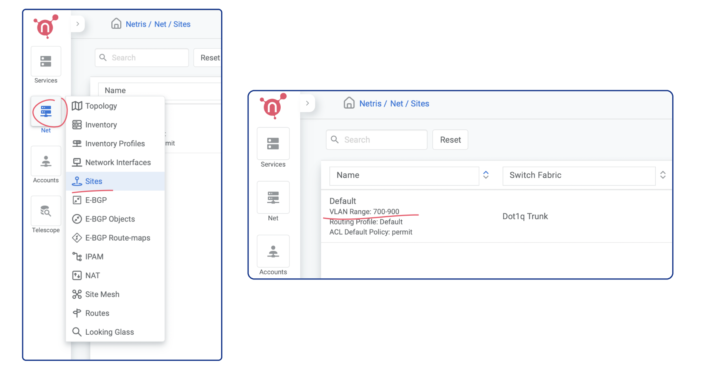Click the home icon beside Netris breadcrumb on right

pyautogui.click(x=349, y=103)
